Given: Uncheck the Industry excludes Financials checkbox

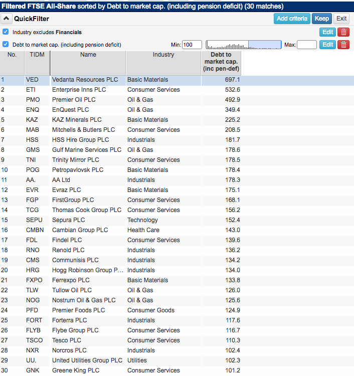Looking at the screenshot, I should point(6,32).
